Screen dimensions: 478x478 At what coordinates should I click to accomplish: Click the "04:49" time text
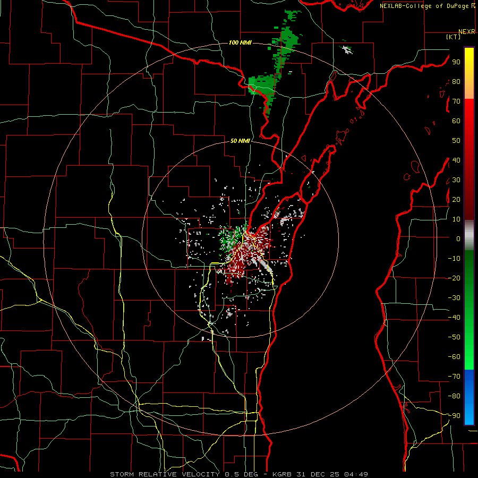point(356,474)
